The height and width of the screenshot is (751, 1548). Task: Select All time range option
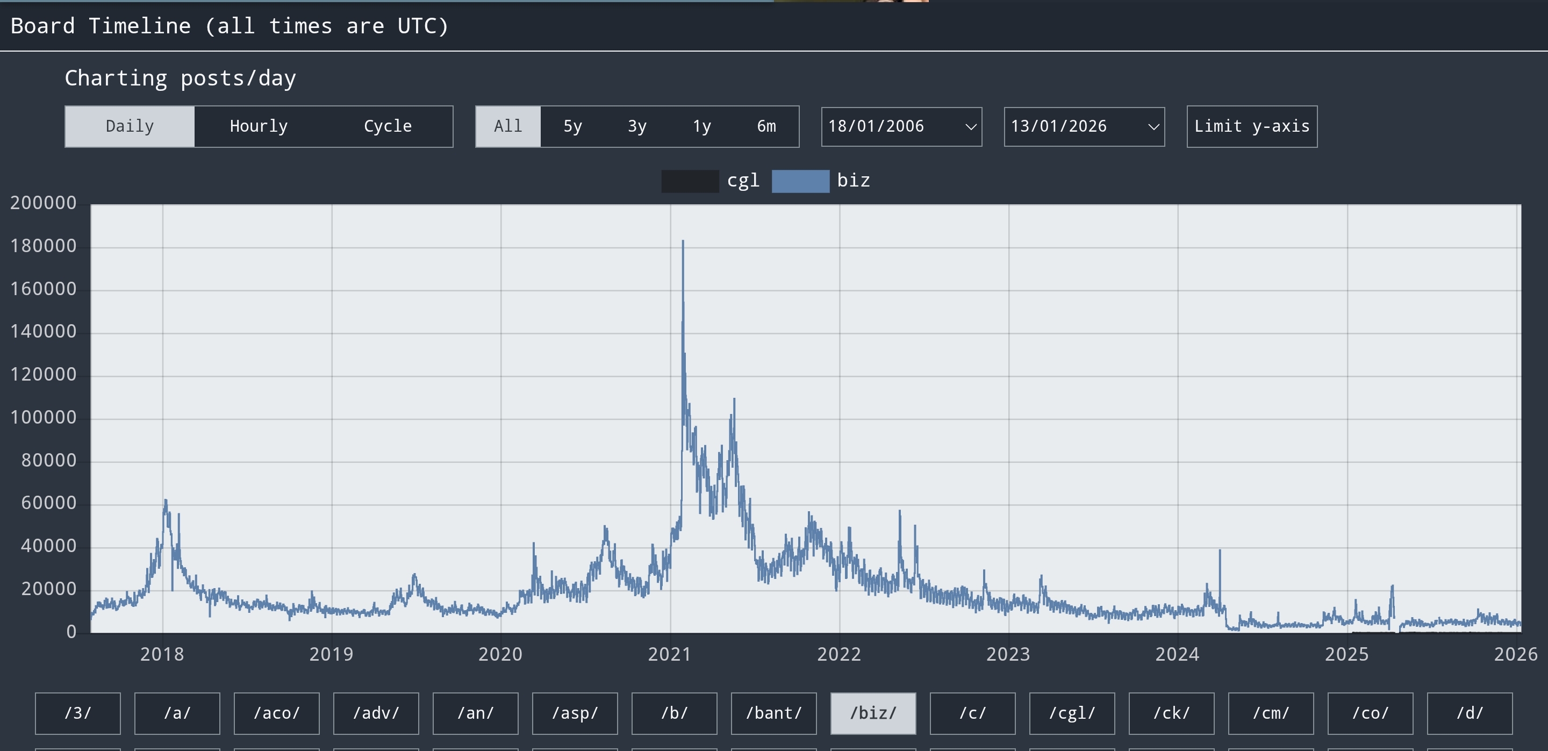coord(508,126)
